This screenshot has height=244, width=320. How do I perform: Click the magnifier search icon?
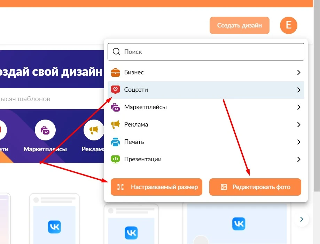pyautogui.click(x=116, y=52)
